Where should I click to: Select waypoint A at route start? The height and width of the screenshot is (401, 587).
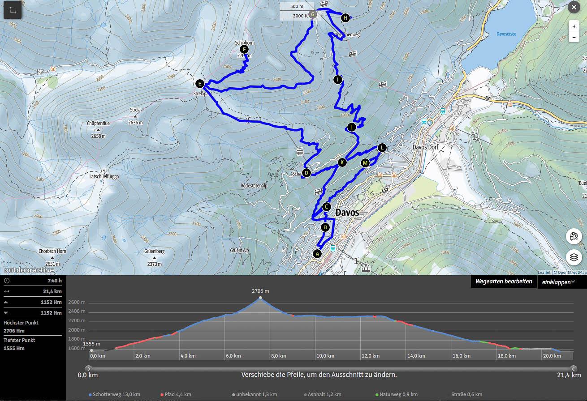click(x=317, y=254)
